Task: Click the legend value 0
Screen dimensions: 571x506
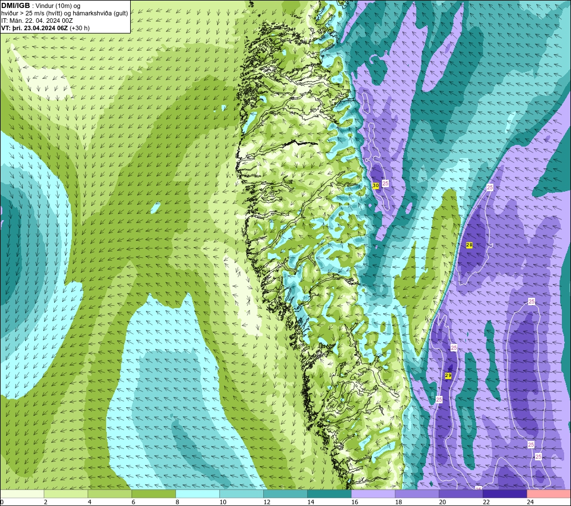Action: coord(2,502)
